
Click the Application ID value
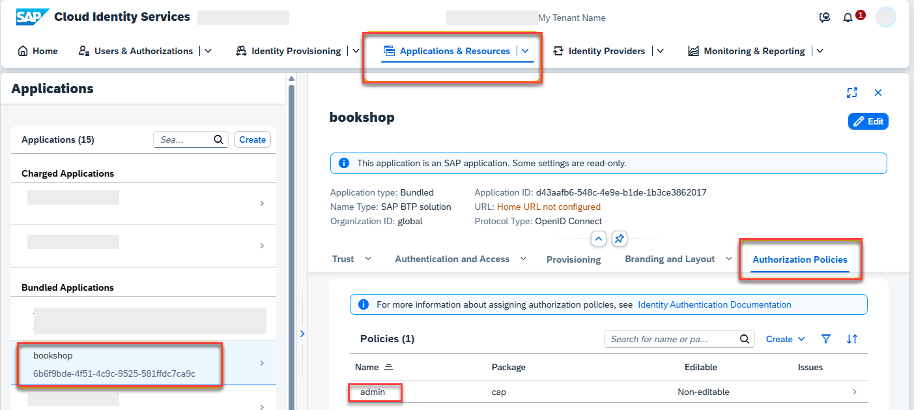click(621, 192)
